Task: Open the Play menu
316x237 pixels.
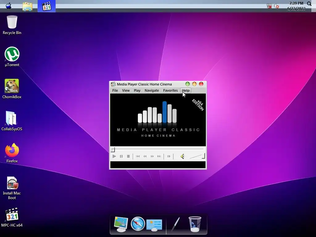Action: 137,90
